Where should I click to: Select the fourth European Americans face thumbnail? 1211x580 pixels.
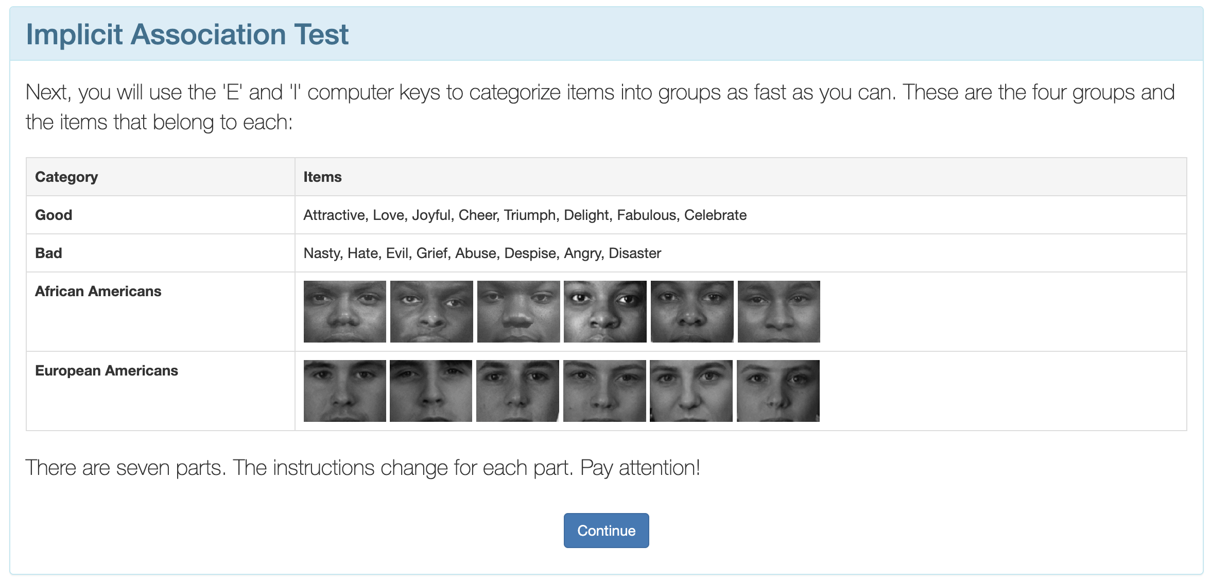point(604,390)
